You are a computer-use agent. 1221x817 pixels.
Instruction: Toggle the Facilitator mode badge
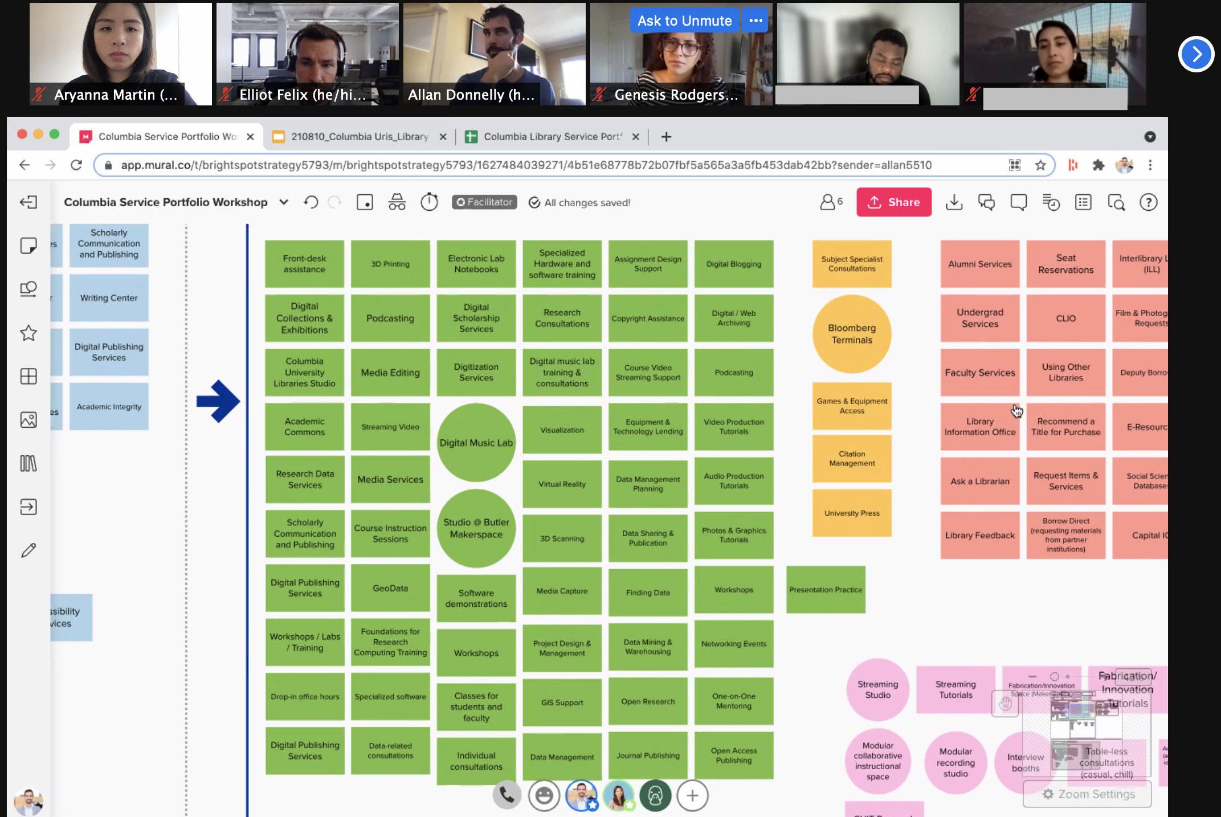point(484,202)
